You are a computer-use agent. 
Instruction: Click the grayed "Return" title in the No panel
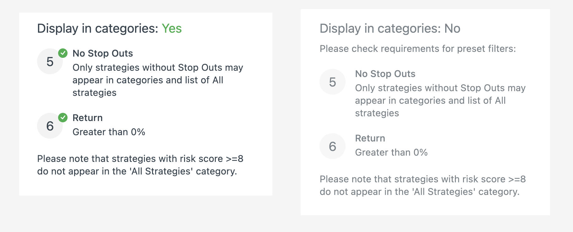coord(370,138)
